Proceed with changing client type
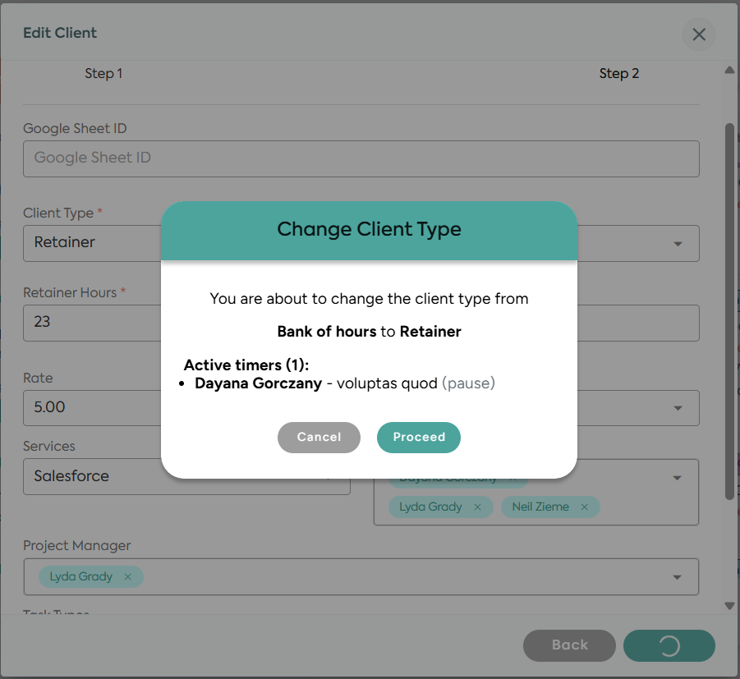Screen dimensions: 740x679 tap(419, 438)
